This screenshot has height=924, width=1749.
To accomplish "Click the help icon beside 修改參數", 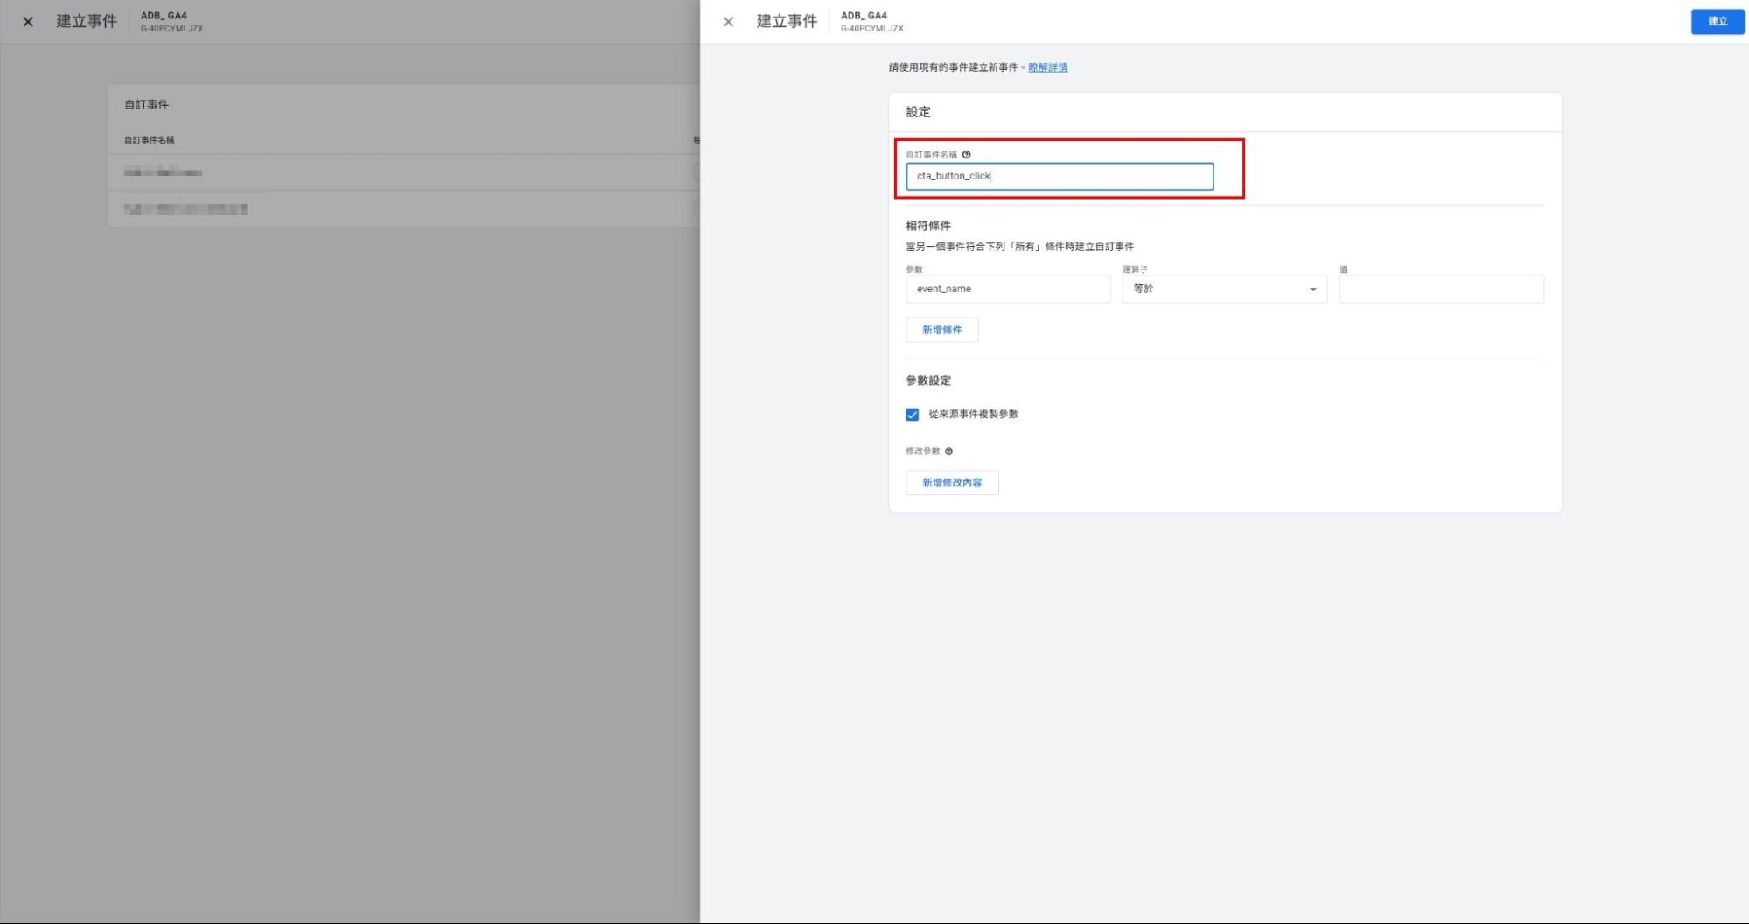I will [948, 451].
